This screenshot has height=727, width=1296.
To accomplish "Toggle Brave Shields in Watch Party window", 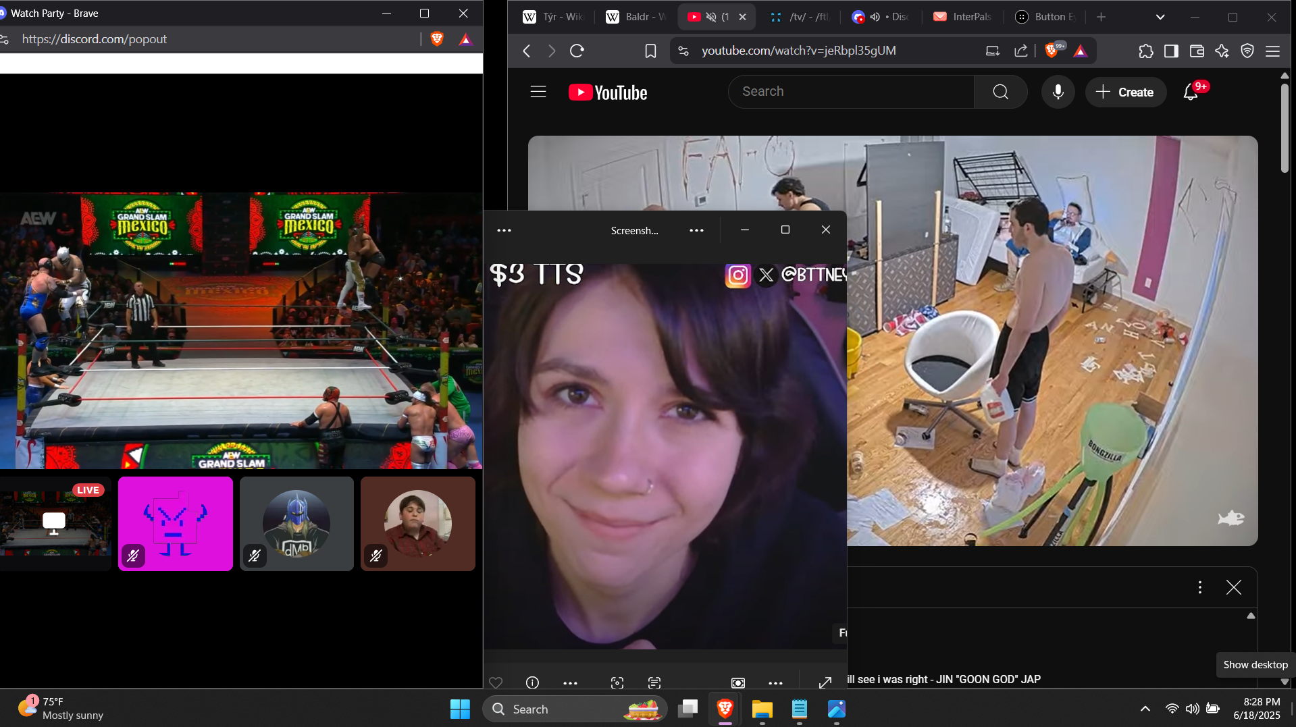I will tap(437, 39).
